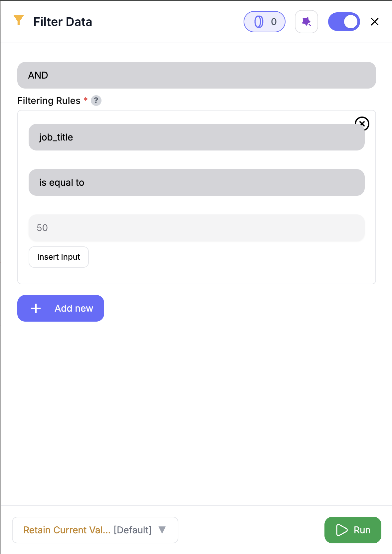Open the AND condition selector
Screen dimensions: 392x554
196,75
